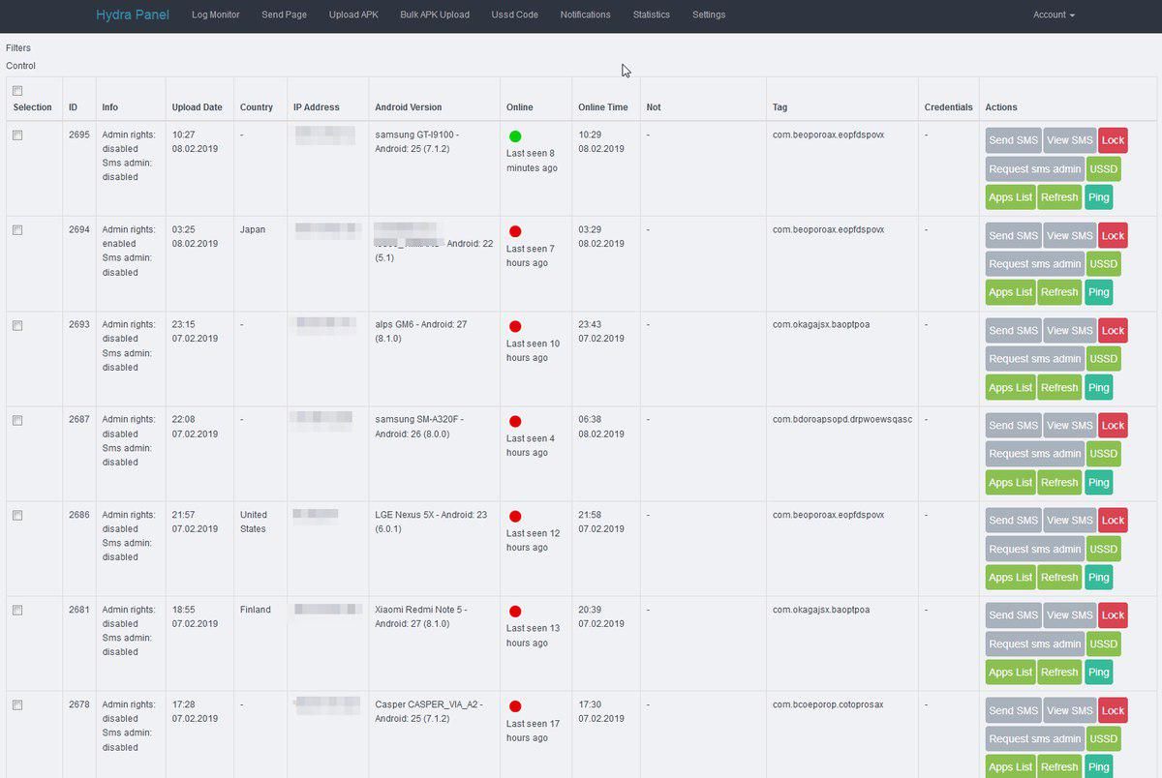Select the Xiaomi Redmi Note 5 device text
Image resolution: width=1162 pixels, height=778 pixels.
(420, 610)
